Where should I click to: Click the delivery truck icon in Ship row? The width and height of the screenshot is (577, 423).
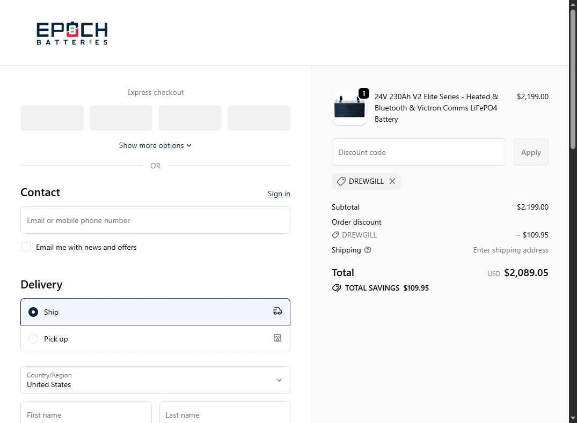pyautogui.click(x=277, y=311)
